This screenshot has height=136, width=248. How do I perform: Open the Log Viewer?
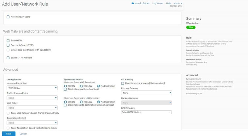(x=158, y=3)
